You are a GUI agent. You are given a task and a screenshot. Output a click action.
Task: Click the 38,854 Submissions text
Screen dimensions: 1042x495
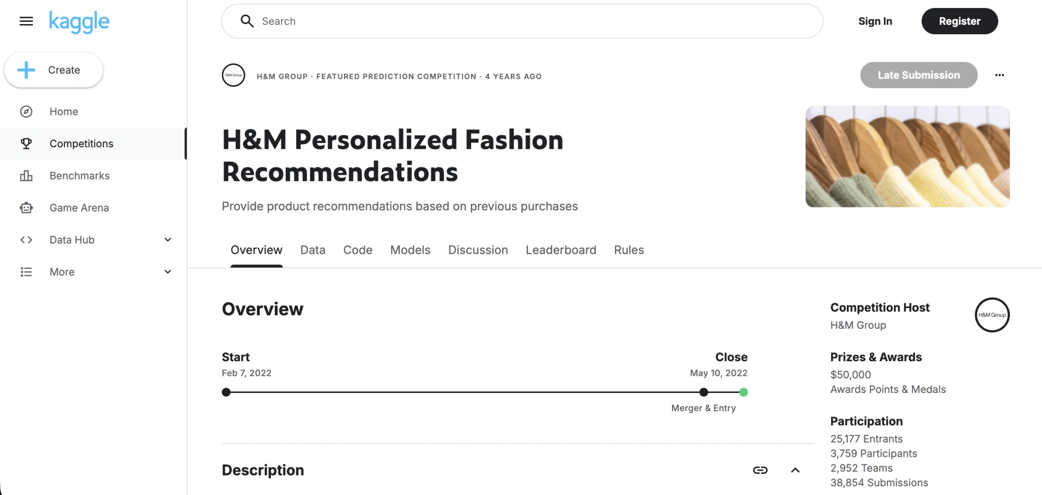click(879, 483)
